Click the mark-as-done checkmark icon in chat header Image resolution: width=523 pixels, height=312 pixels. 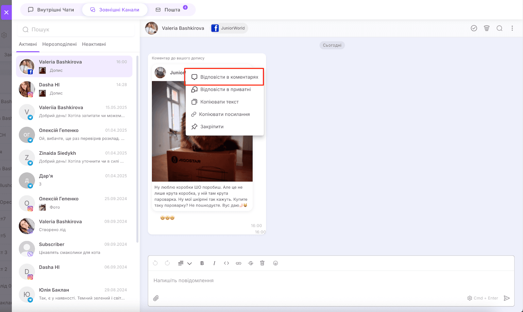(474, 28)
